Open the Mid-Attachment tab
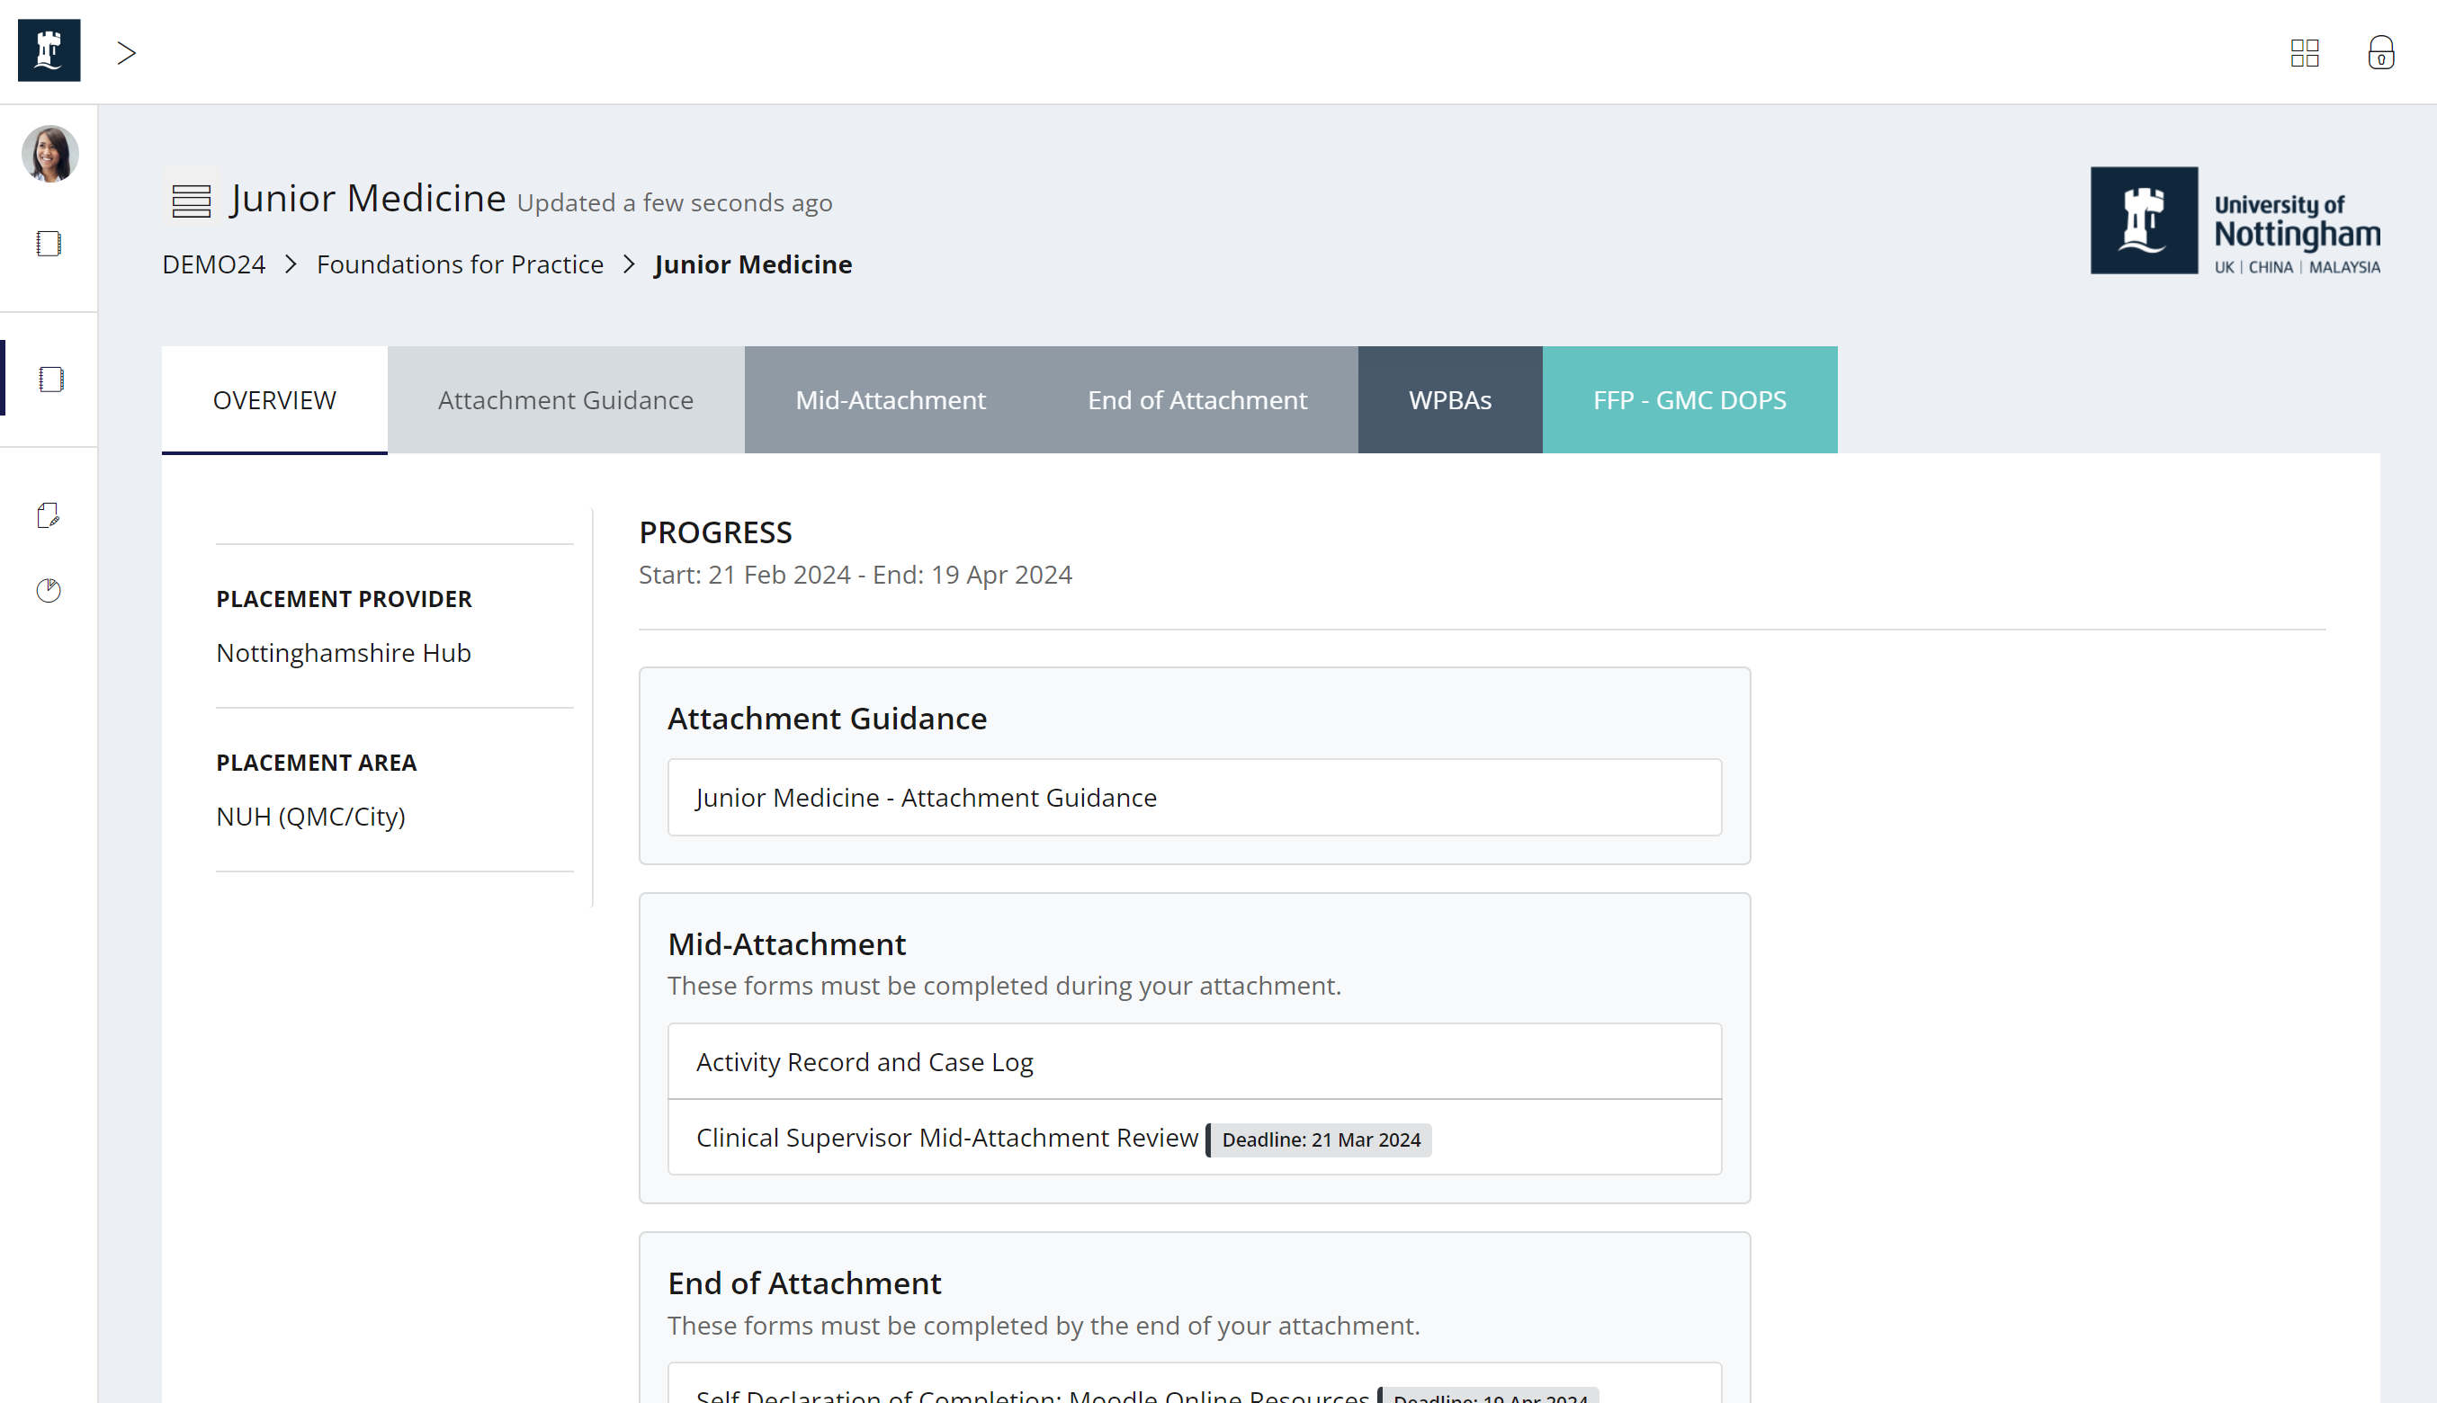 pos(890,399)
